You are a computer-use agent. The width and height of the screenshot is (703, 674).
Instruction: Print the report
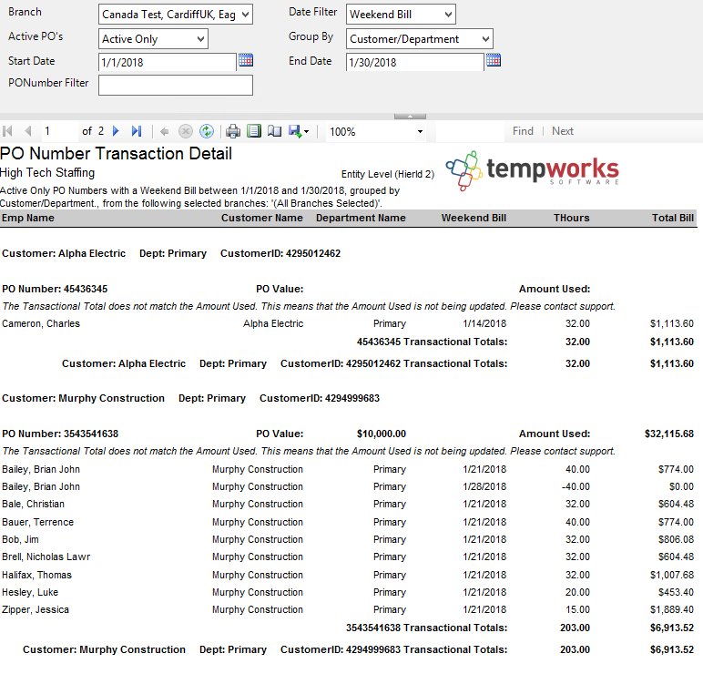233,131
